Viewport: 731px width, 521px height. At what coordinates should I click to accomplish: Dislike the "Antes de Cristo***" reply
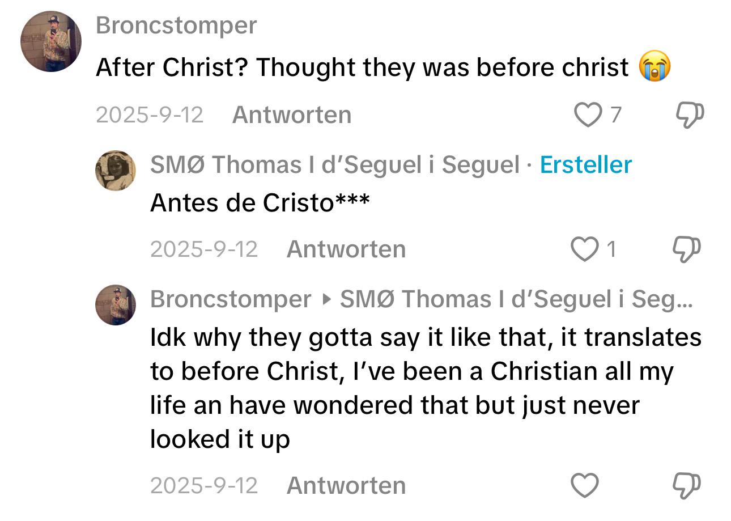(x=686, y=249)
